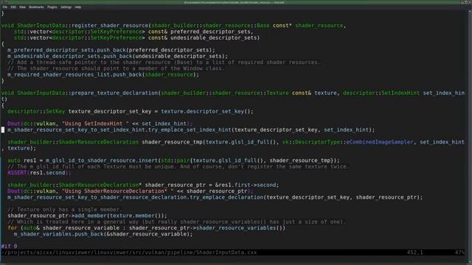Click the 'Using SetIndexHint' Dout string
Viewport: 472px width, 265px height.
pyautogui.click(x=95, y=124)
